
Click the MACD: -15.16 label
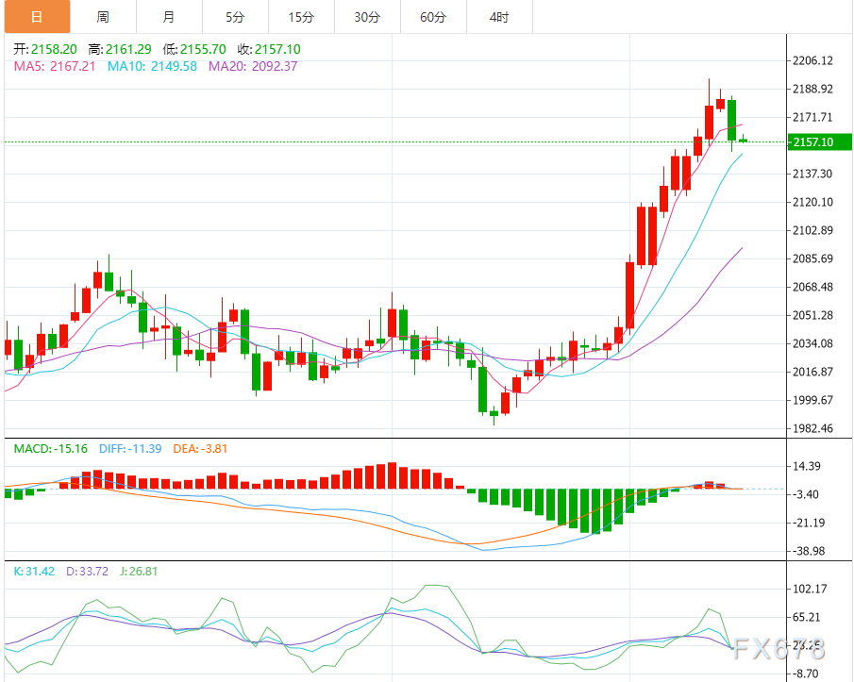(x=50, y=448)
